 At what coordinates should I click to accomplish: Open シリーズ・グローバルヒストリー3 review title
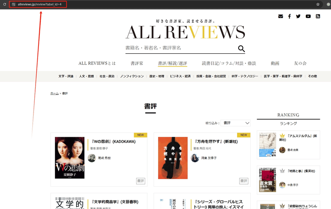pyautogui.click(x=218, y=204)
